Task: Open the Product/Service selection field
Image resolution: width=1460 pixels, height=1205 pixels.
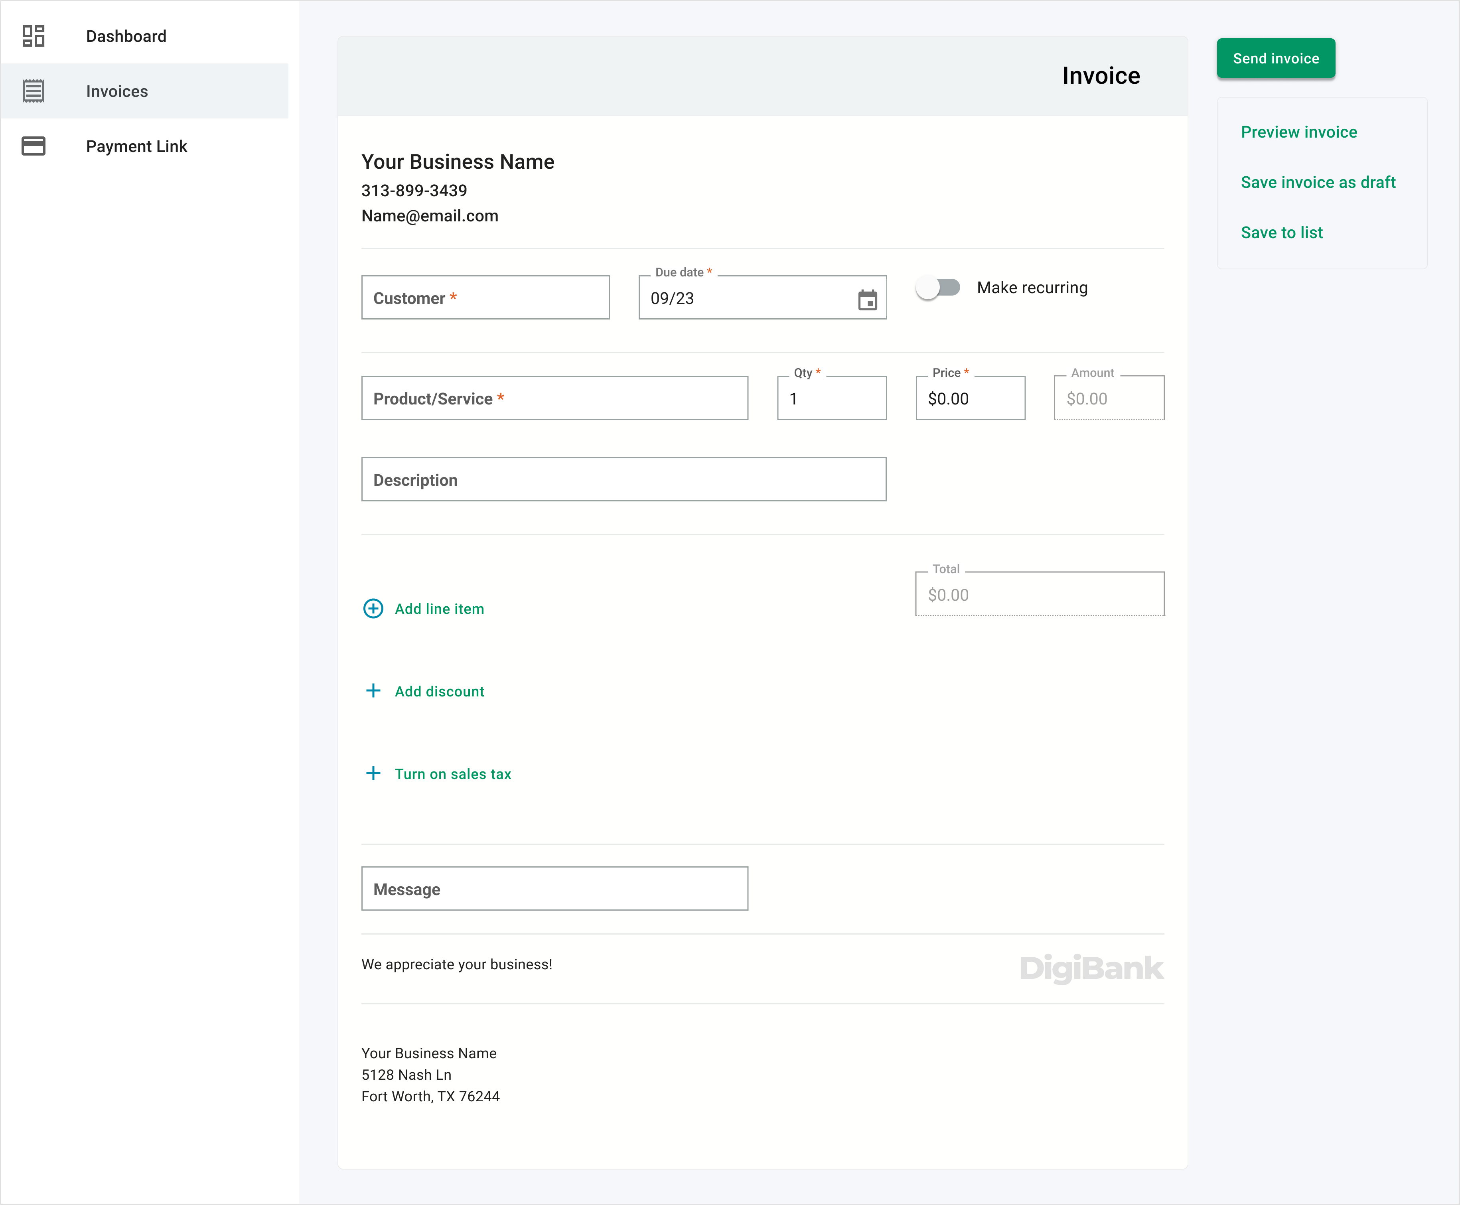Action: (x=554, y=398)
